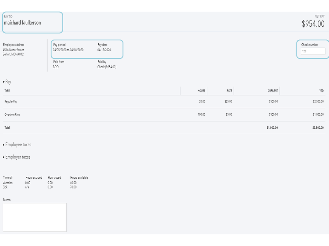The image size is (329, 246).
Task: Click the YTD column header
Action: [321, 91]
